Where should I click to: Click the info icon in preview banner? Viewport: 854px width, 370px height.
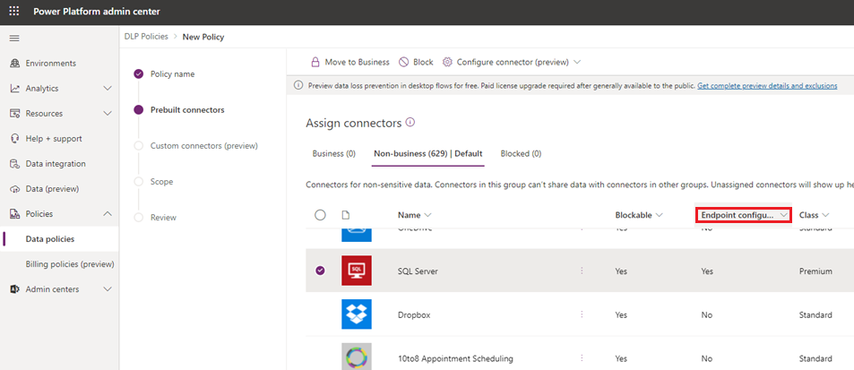coord(298,85)
